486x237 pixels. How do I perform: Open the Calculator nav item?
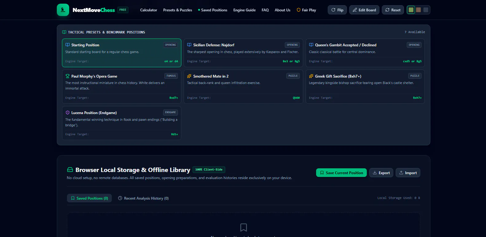[x=148, y=10]
